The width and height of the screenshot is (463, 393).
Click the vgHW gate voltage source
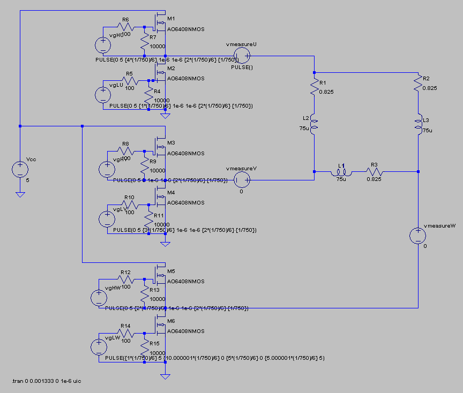click(x=99, y=298)
